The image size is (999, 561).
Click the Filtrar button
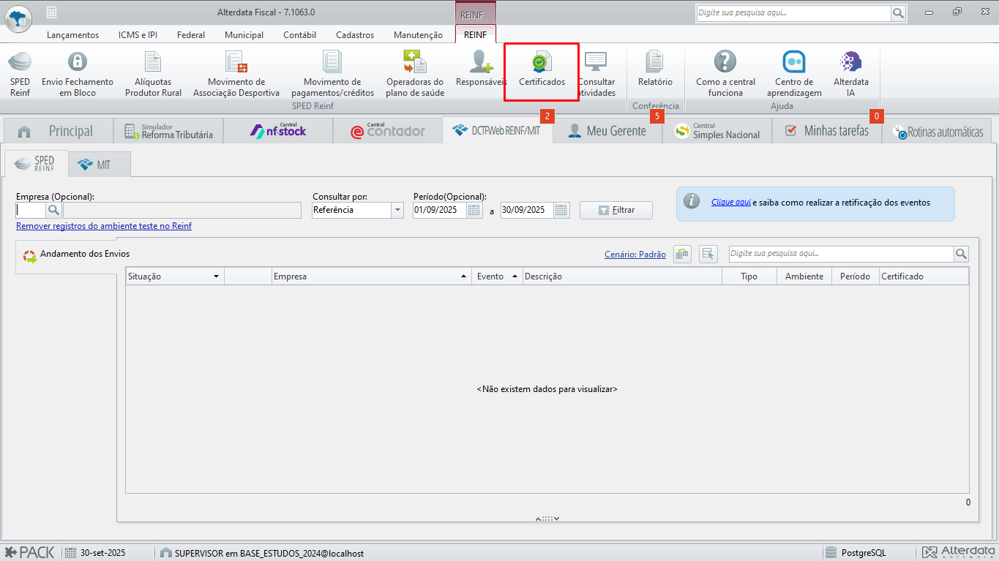616,210
